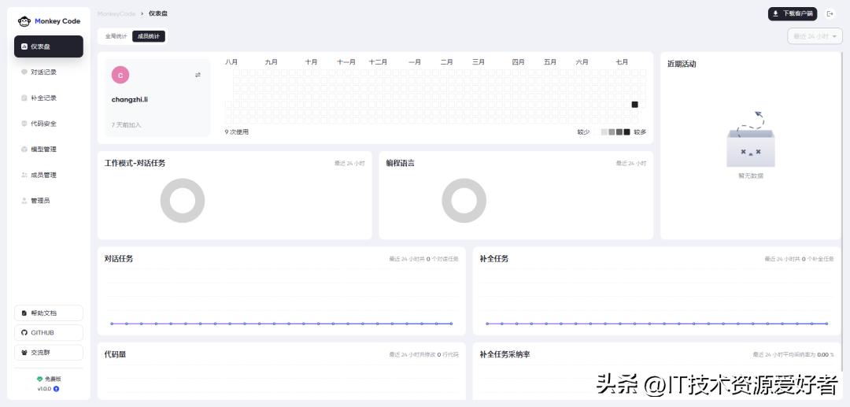Click the 仪表盘 dashboard icon
Image resolution: width=850 pixels, height=407 pixels.
tap(24, 46)
